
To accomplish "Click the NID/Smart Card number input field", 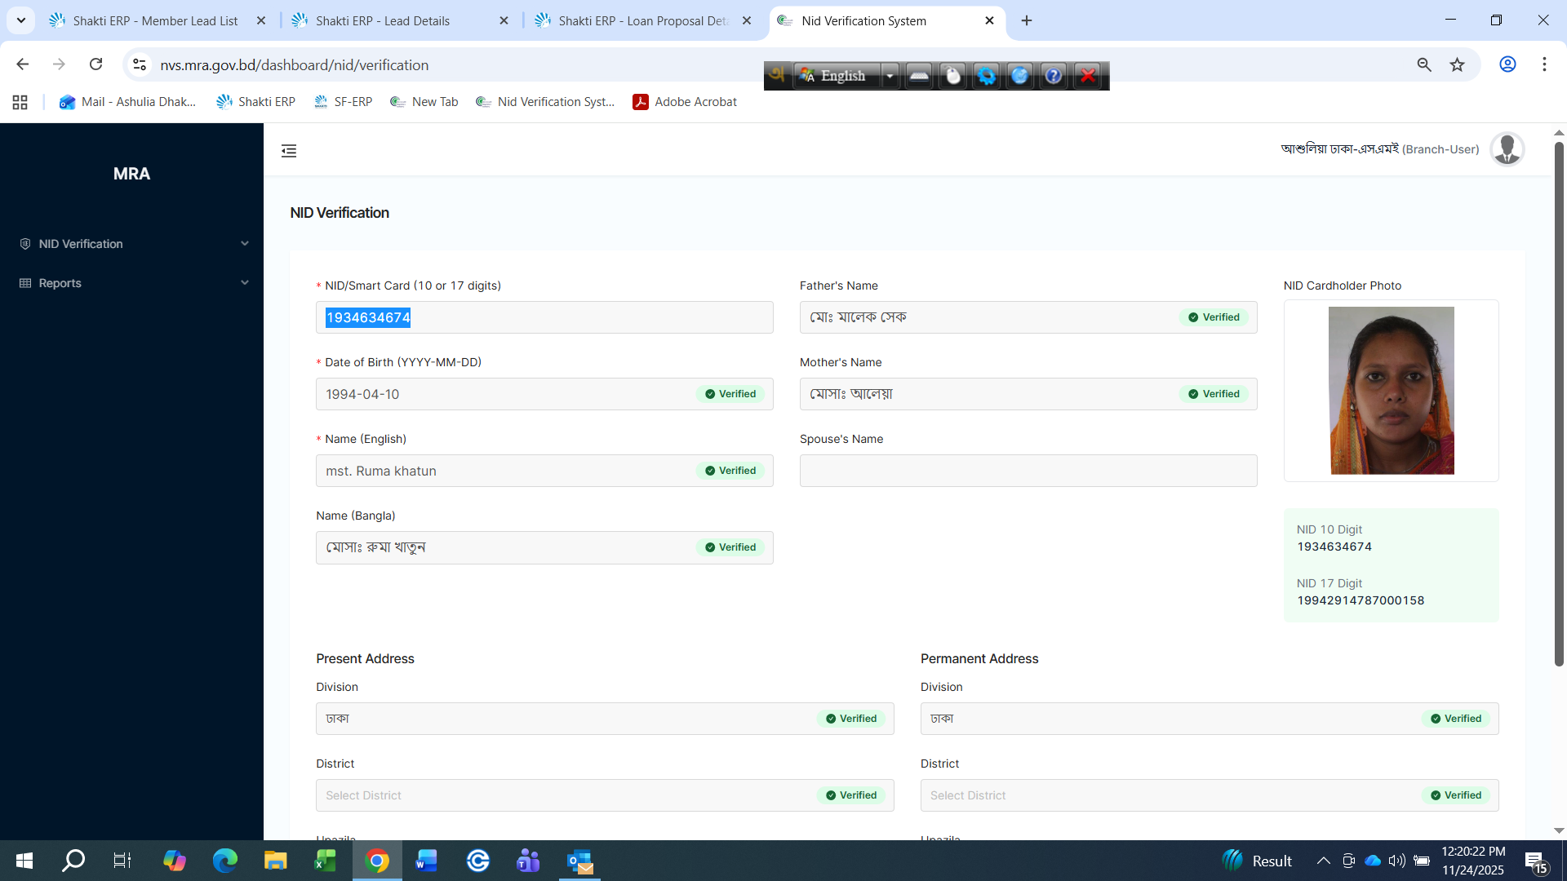I will pyautogui.click(x=544, y=317).
